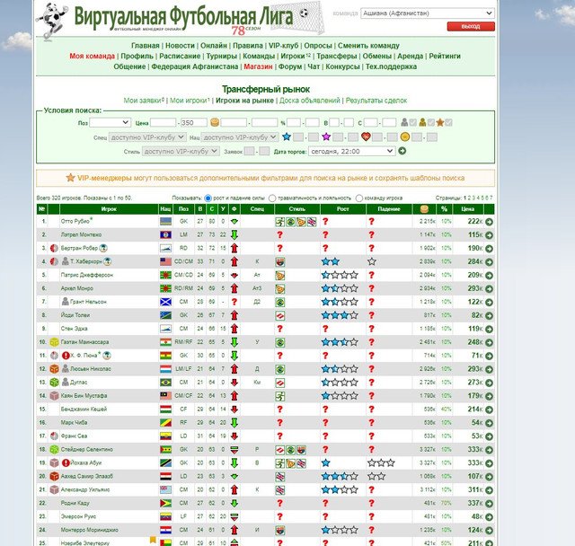Open Главная in the top menu
Viewport: 575px width, 546px height.
146,46
